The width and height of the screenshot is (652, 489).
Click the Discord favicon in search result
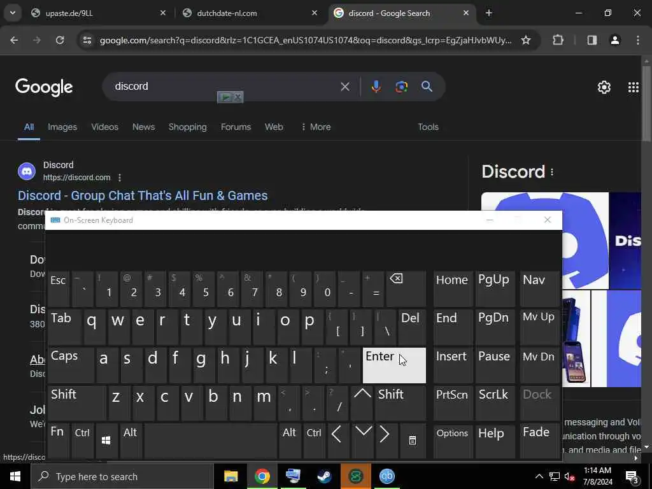pos(27,171)
